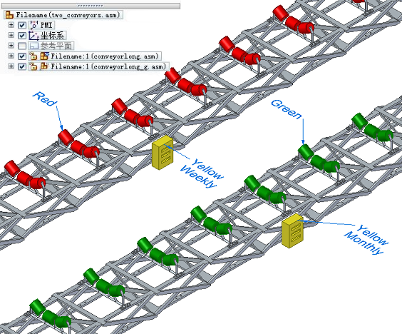The image size is (402, 334).
Task: Expand the 坐标系 tree node
Action: point(11,35)
